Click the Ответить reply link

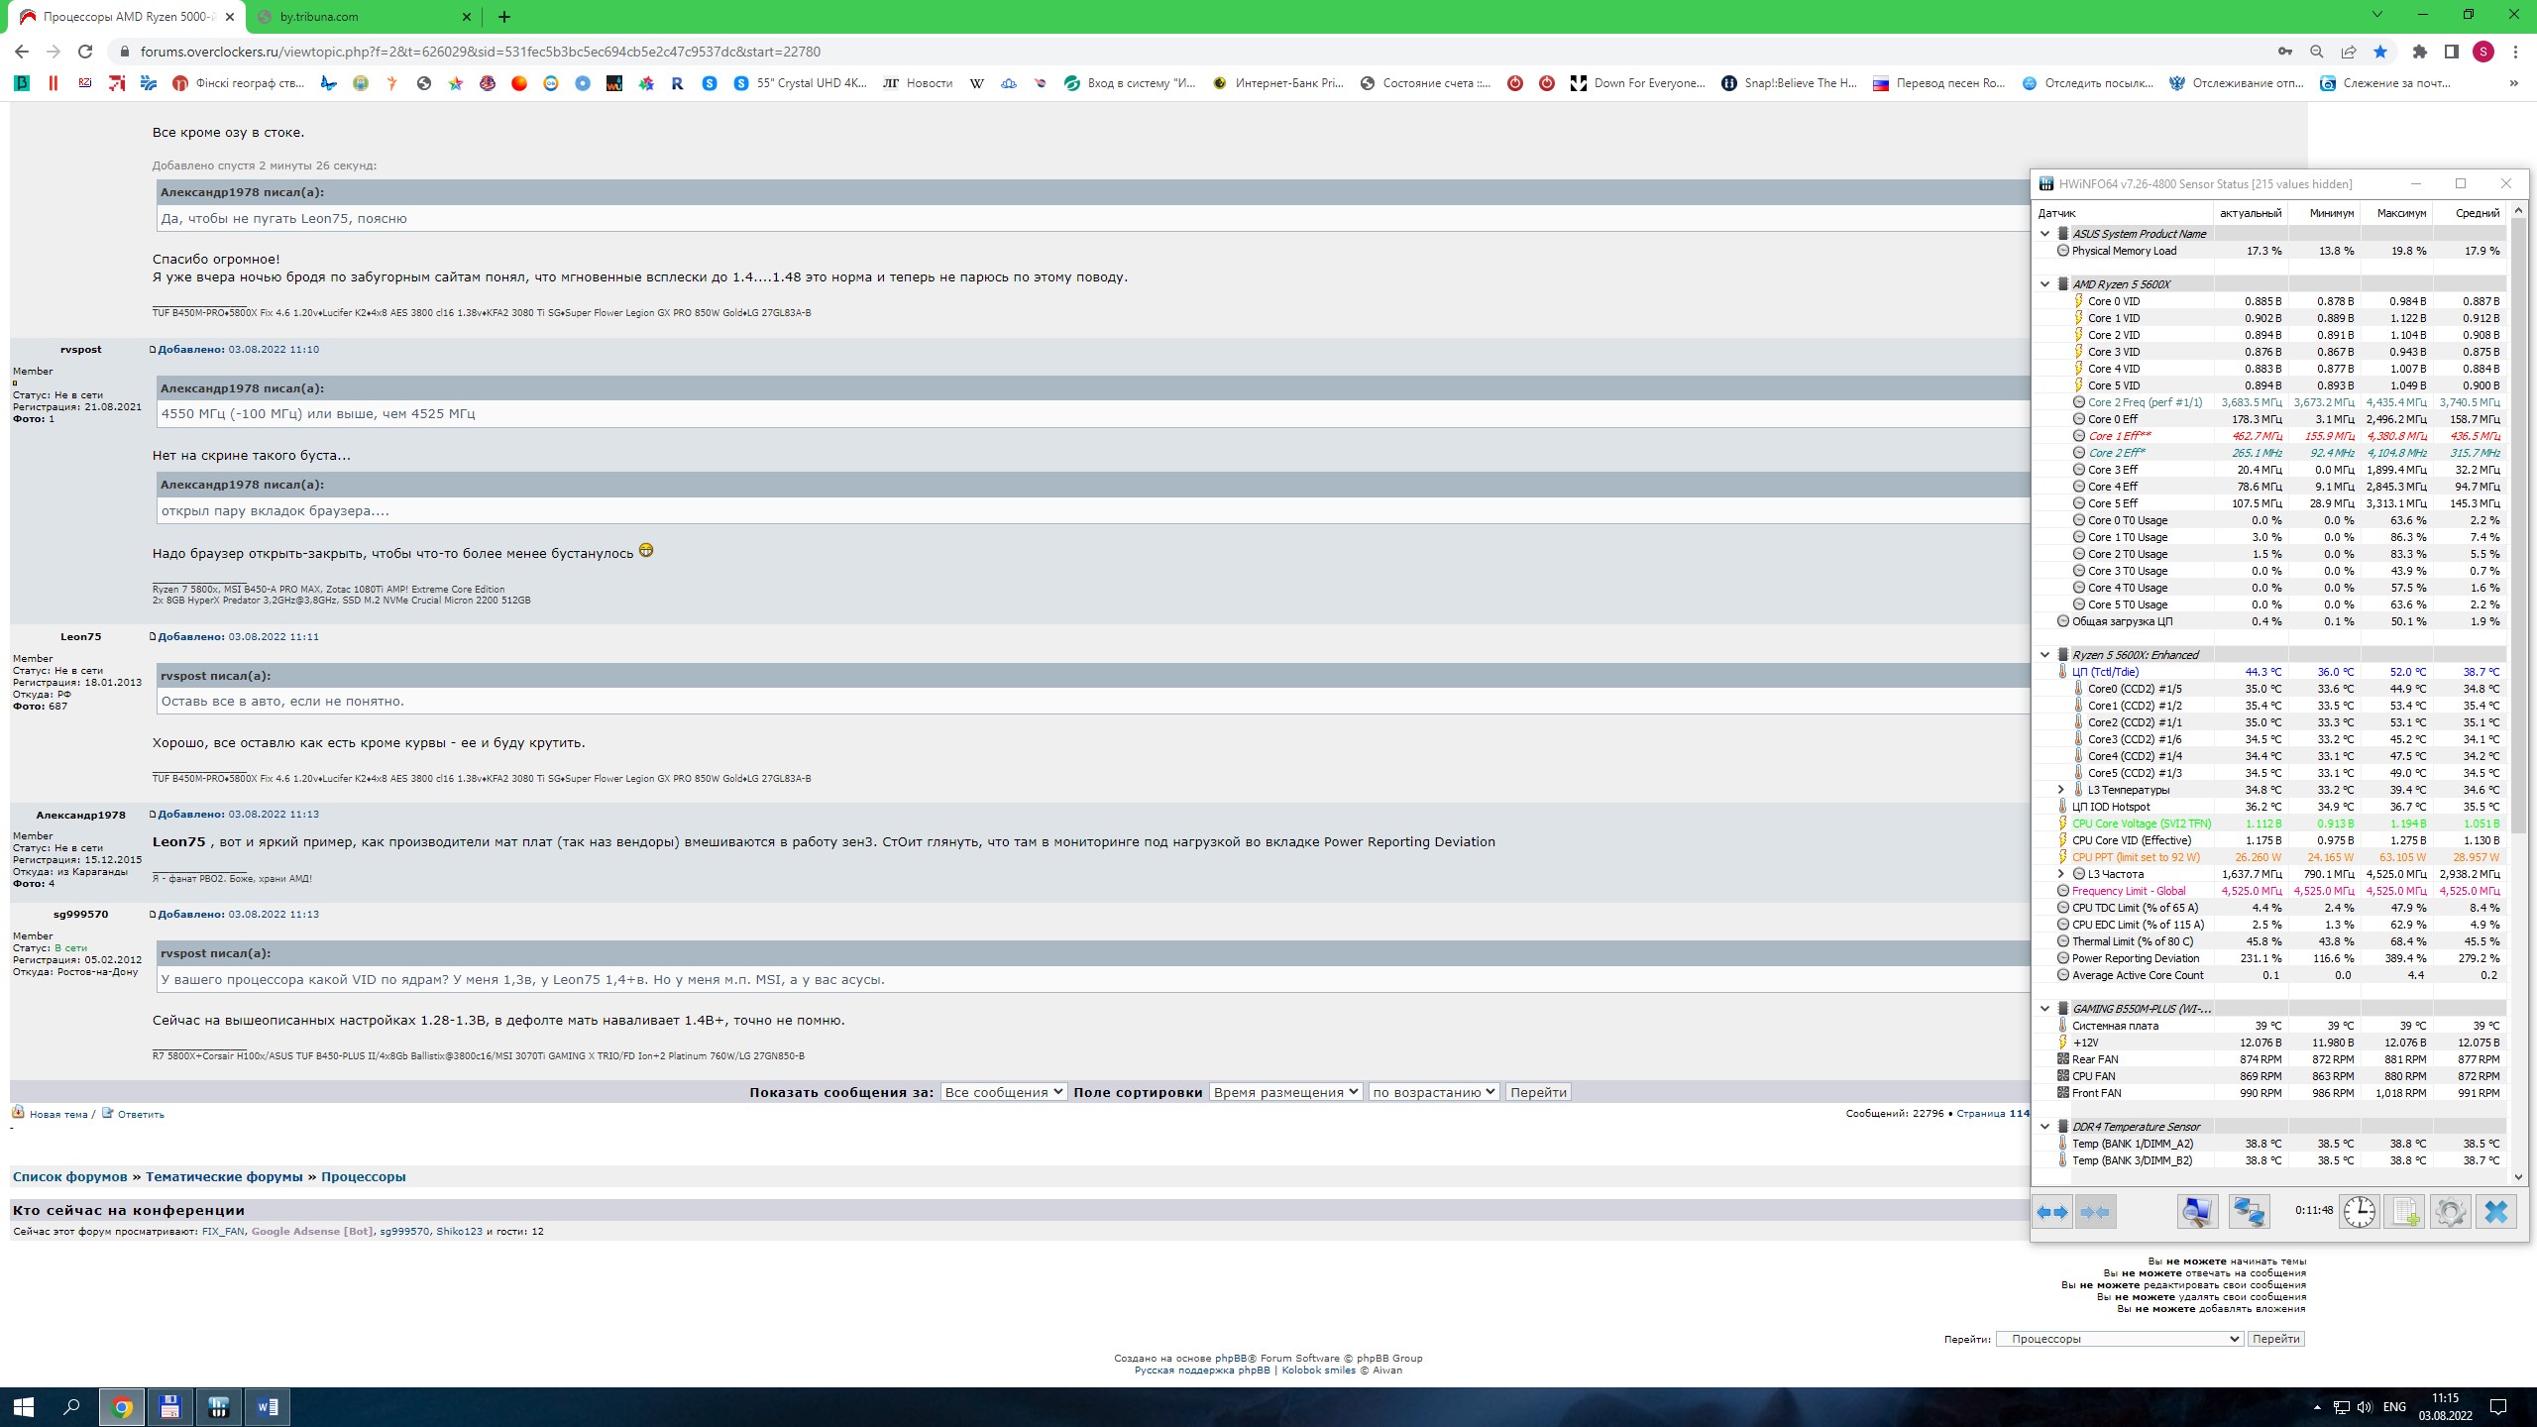[x=140, y=1114]
